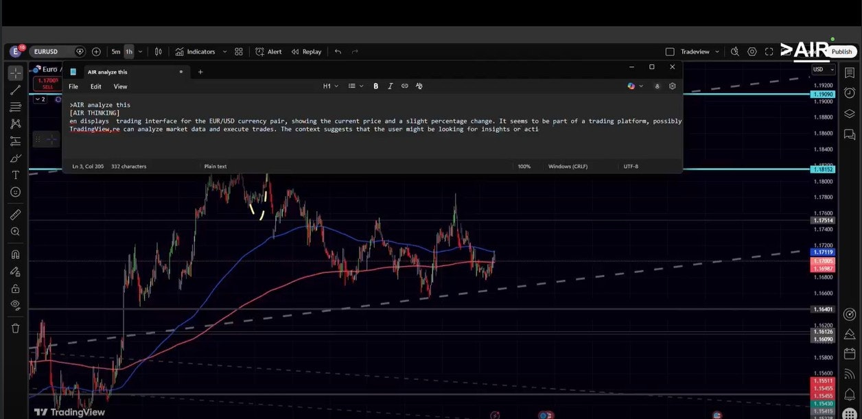Open the Copilot dropdown in Notepad
Screen dimensions: 862x419
(x=636, y=86)
